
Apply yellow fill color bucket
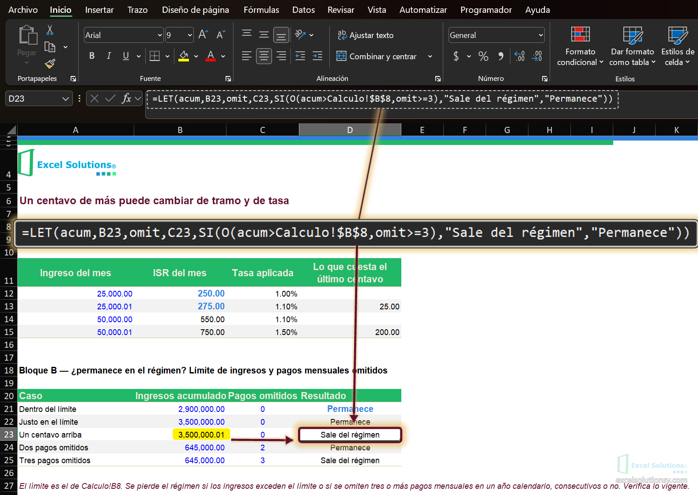pyautogui.click(x=184, y=56)
